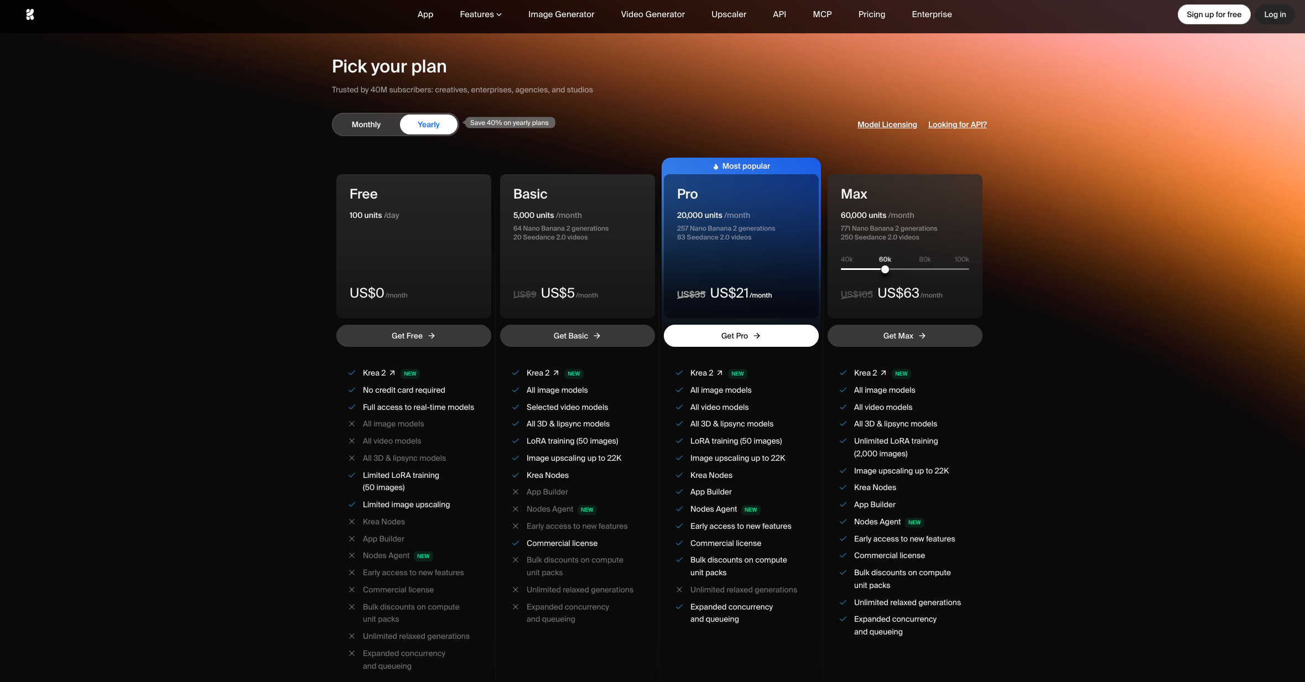Open the App page in navigation
This screenshot has height=682, width=1305.
(x=425, y=14)
